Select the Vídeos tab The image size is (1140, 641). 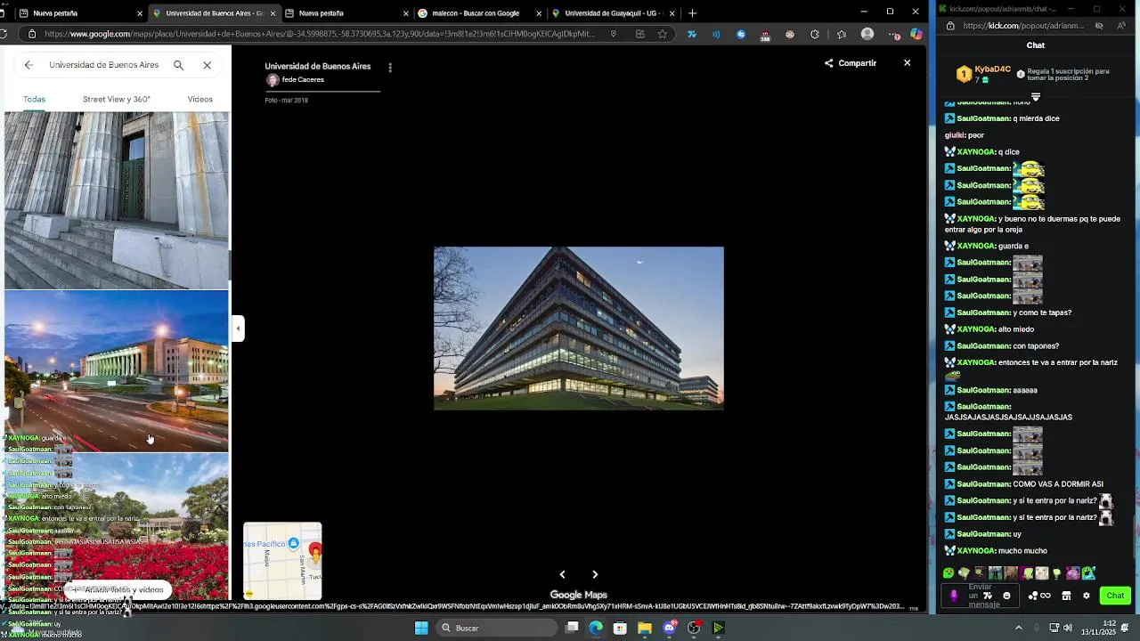coord(200,99)
